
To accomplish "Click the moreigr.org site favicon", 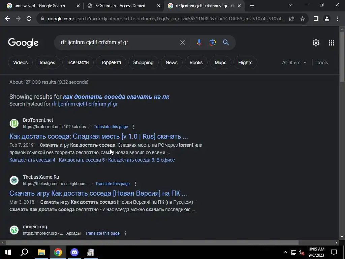I will tap(14, 230).
